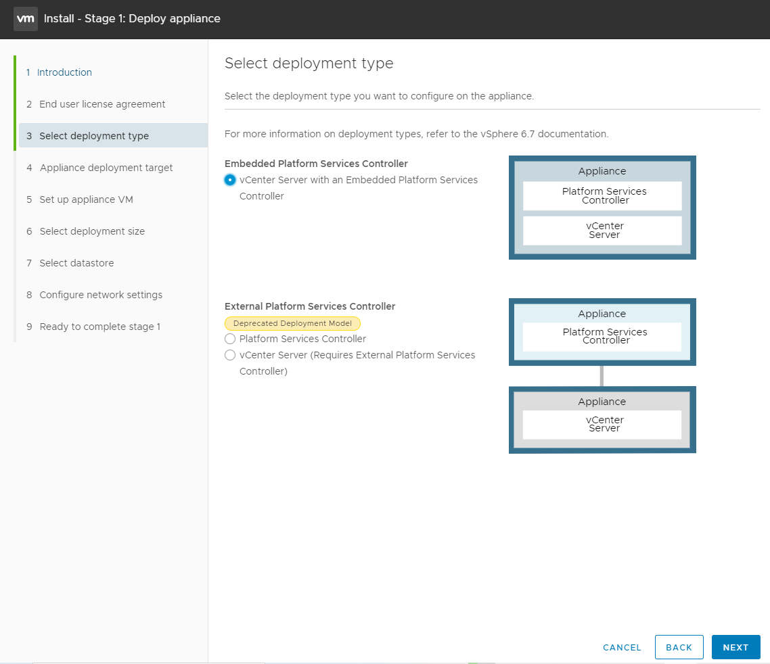Image resolution: width=770 pixels, height=664 pixels.
Task: Choose vCenter Server requiring External Platform Services Controller
Action: coord(230,355)
